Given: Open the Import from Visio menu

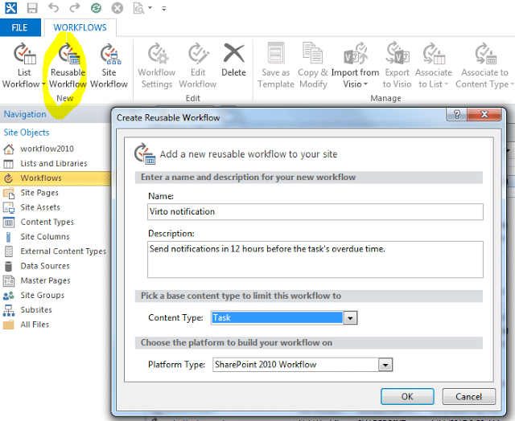Looking at the screenshot, I should (355, 66).
